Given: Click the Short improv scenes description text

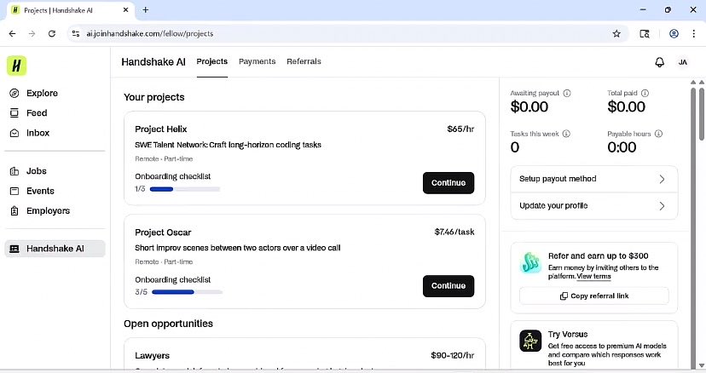Looking at the screenshot, I should 238,248.
